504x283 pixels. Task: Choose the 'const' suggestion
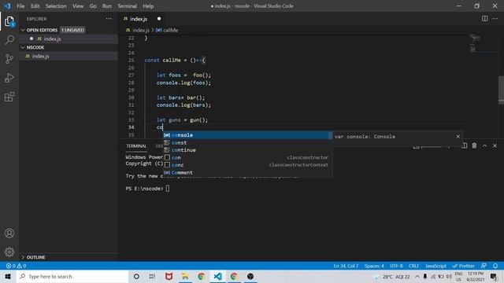coord(247,142)
